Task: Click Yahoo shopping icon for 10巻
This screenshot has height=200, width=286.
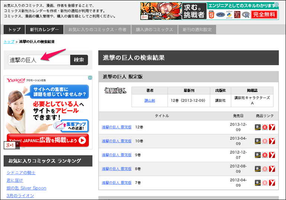Action: [x=272, y=141]
